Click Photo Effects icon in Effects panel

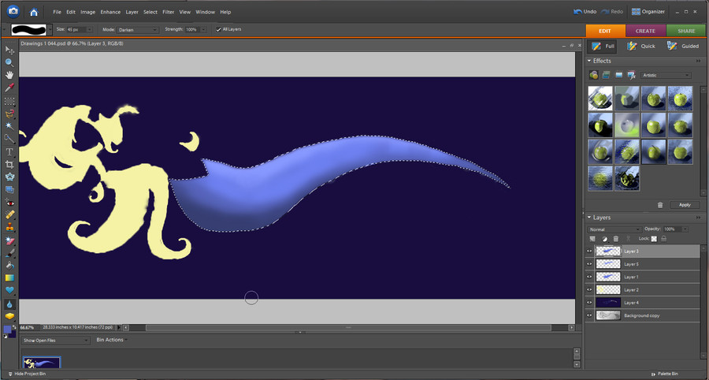[619, 75]
